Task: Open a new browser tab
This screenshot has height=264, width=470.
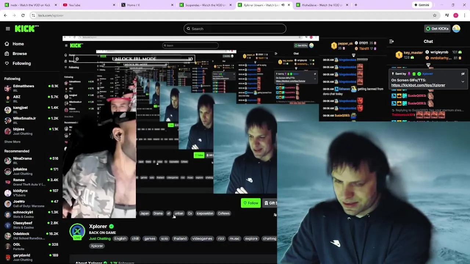Action: pos(356,5)
